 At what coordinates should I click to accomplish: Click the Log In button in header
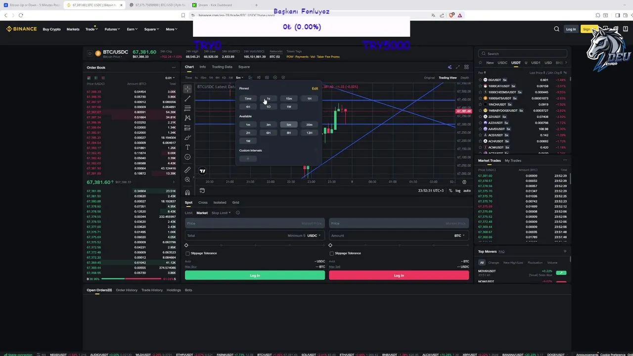click(x=571, y=29)
